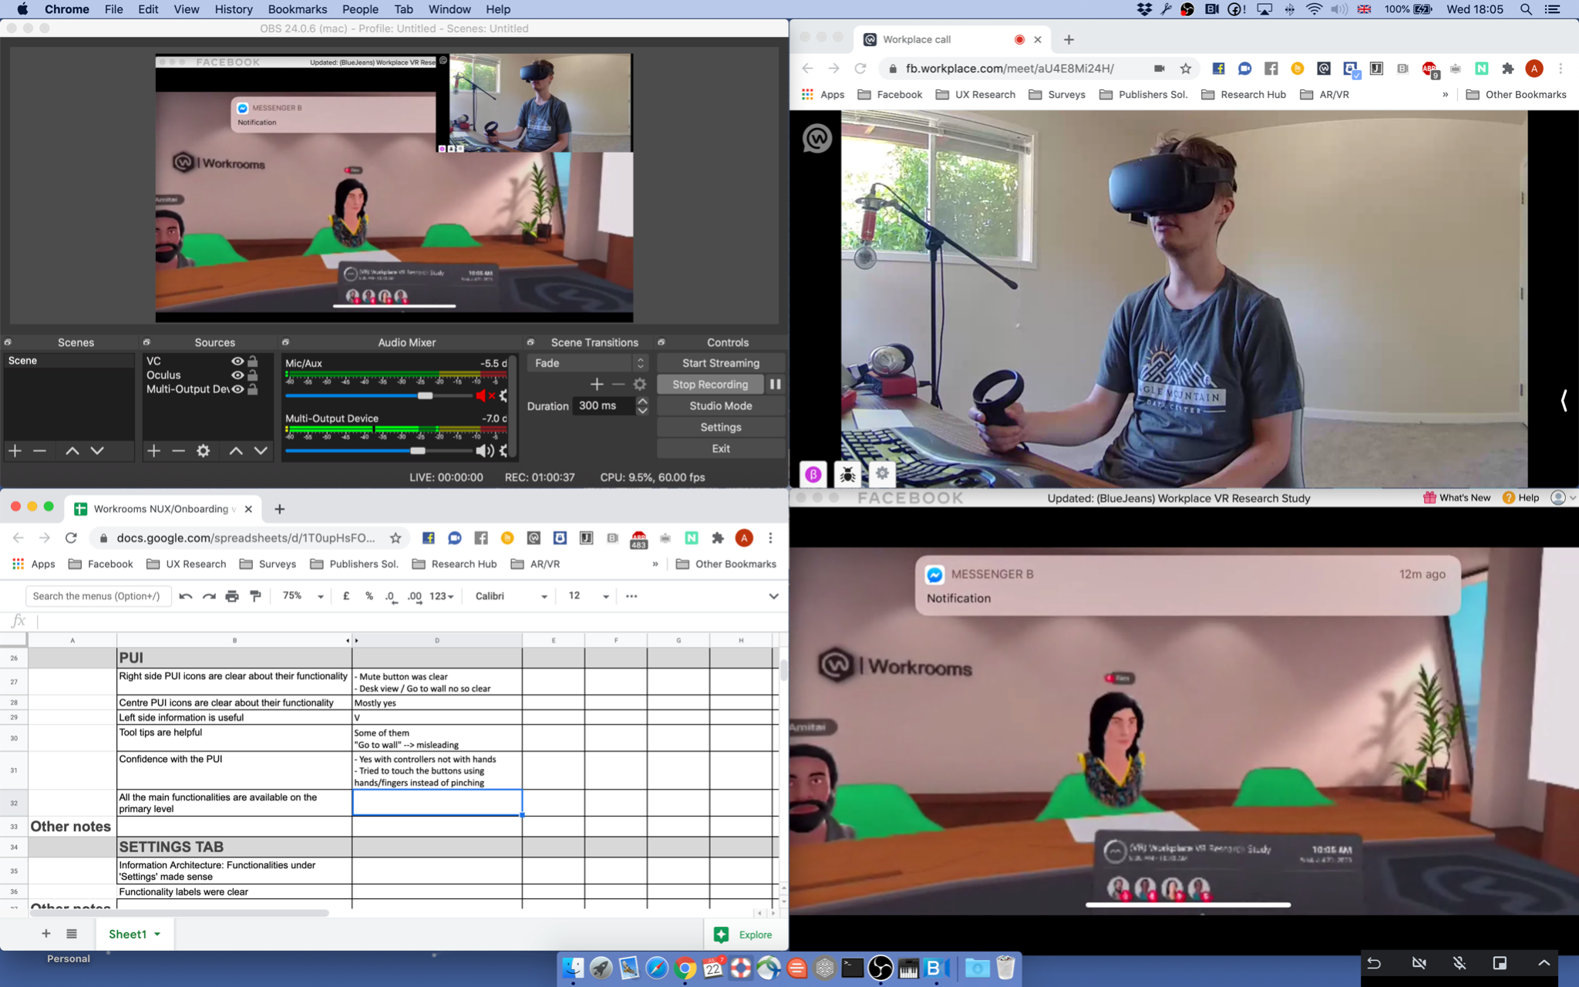Click undo in Google Sheets toolbar
The height and width of the screenshot is (987, 1579).
tap(186, 596)
